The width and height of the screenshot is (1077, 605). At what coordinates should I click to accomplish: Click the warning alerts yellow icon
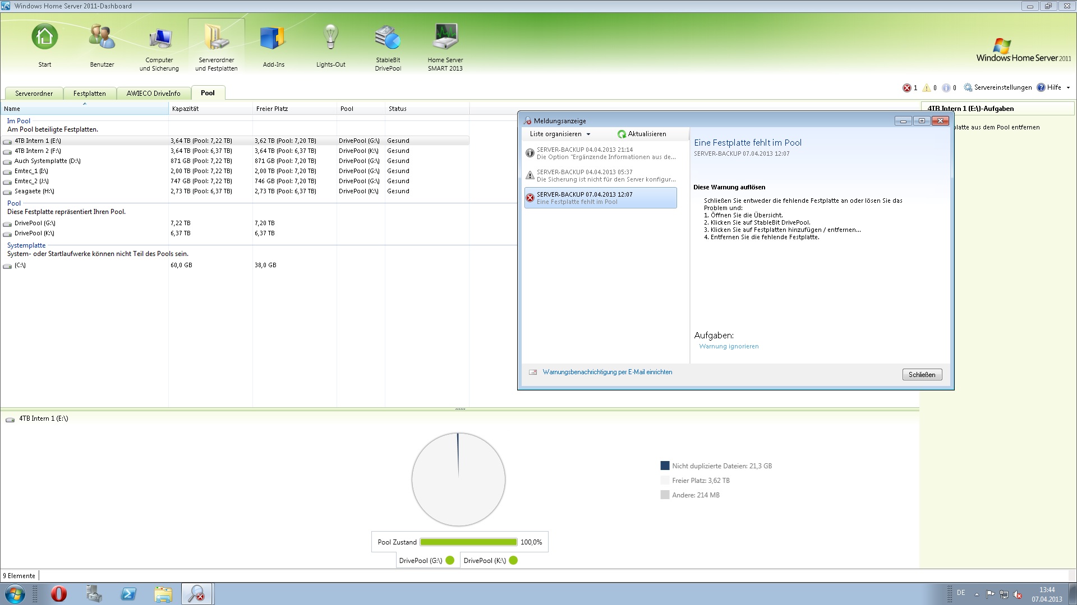(x=927, y=88)
